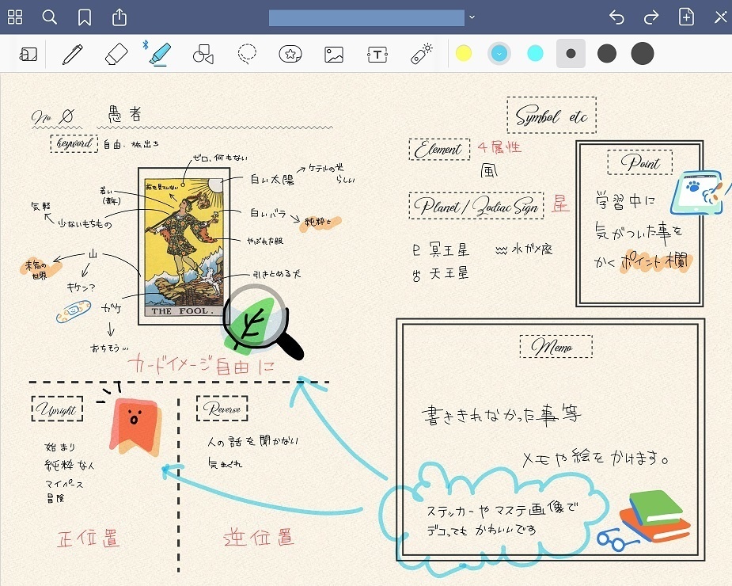Select the yellow color swatch
Viewport: 732px width, 586px height.
tap(464, 53)
